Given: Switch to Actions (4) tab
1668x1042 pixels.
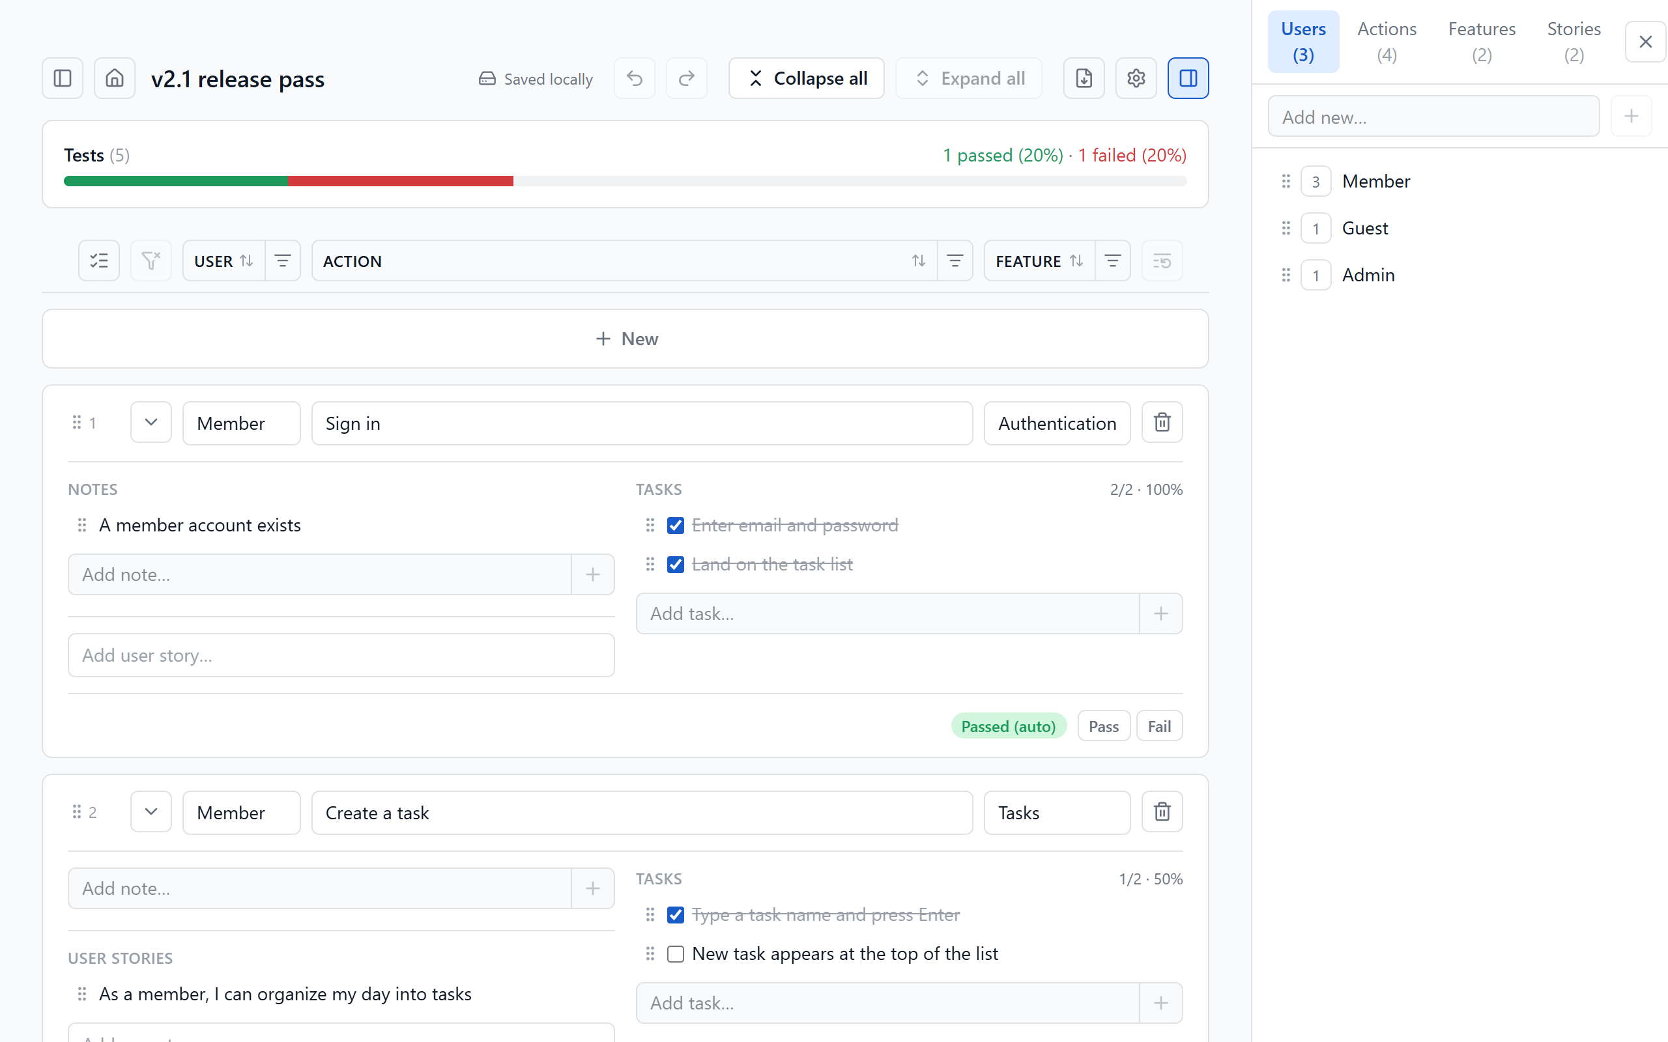Looking at the screenshot, I should [1387, 41].
